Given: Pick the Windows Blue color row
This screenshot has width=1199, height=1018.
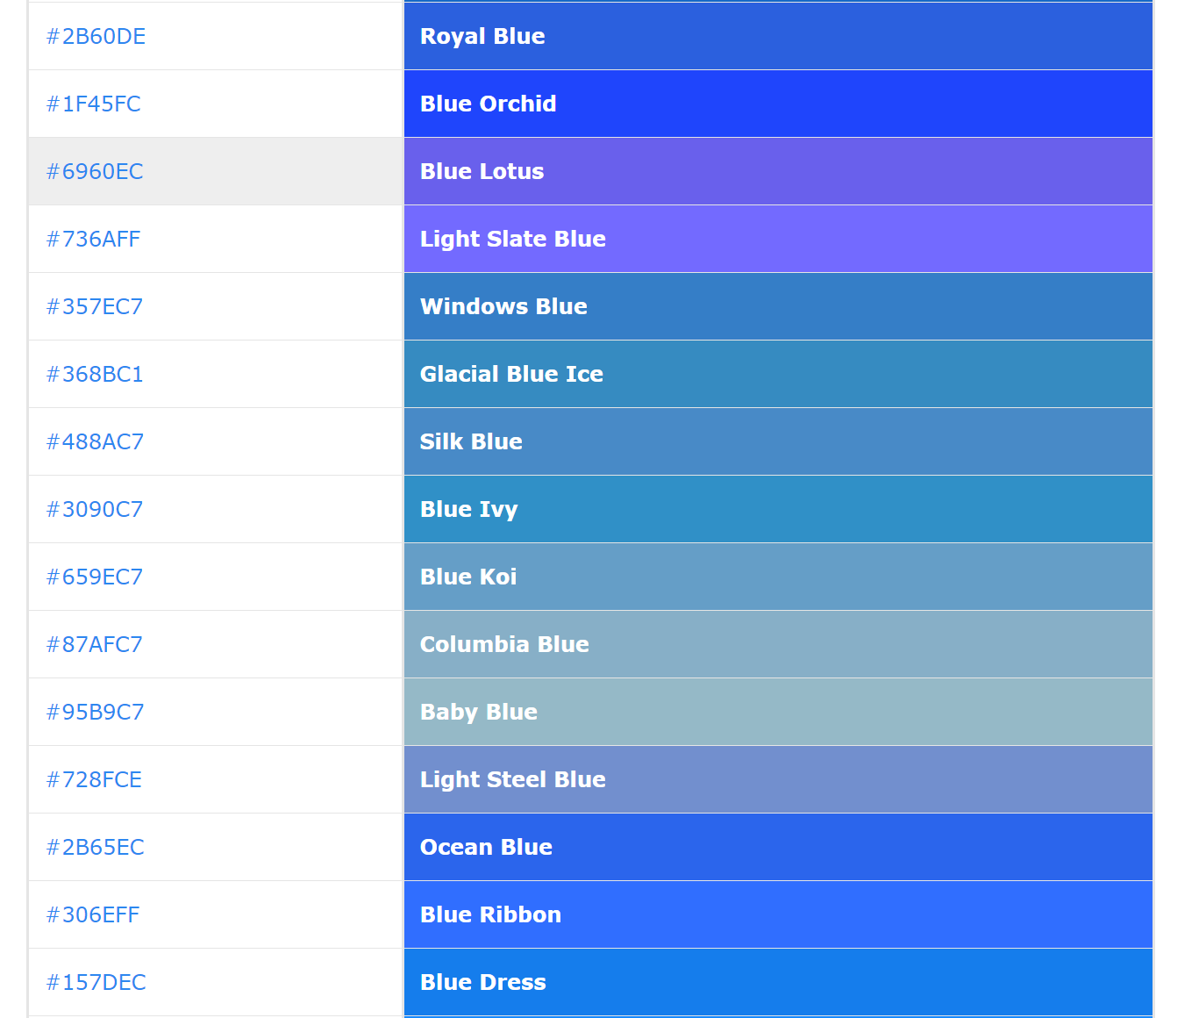Looking at the screenshot, I should point(777,306).
